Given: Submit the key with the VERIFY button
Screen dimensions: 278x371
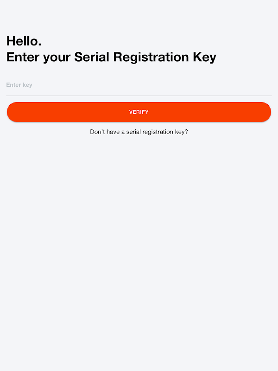Looking at the screenshot, I should point(139,112).
